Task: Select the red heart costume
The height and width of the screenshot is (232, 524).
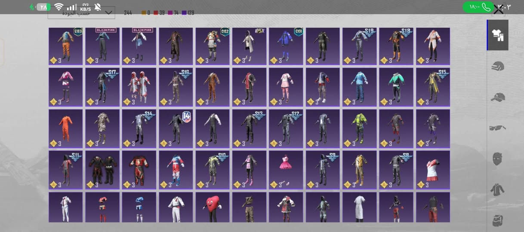Action: [213, 207]
